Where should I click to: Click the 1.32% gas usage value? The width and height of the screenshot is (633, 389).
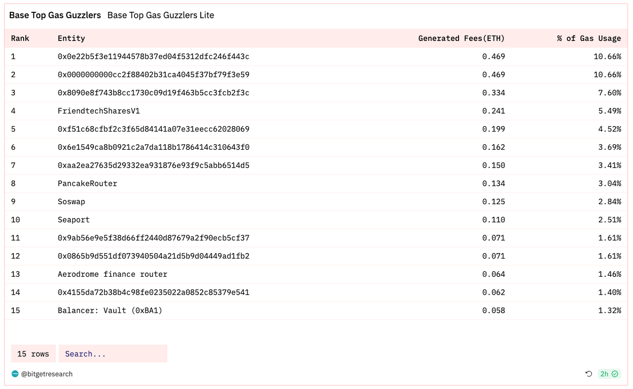pos(610,310)
